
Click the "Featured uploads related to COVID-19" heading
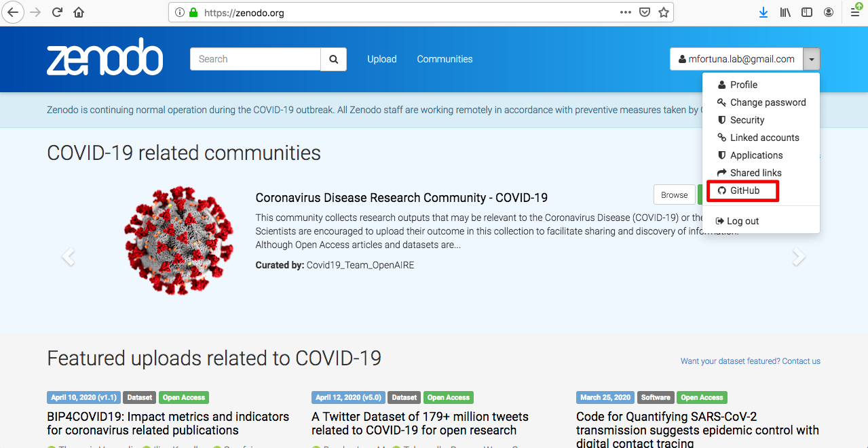tap(214, 358)
